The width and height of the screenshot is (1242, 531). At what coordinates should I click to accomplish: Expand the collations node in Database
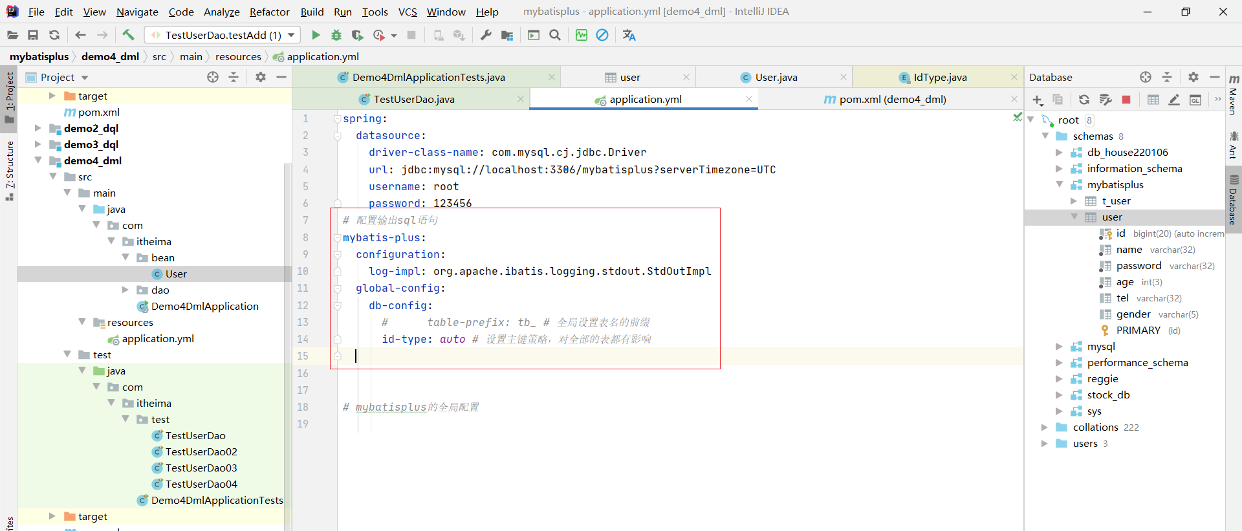(x=1045, y=428)
